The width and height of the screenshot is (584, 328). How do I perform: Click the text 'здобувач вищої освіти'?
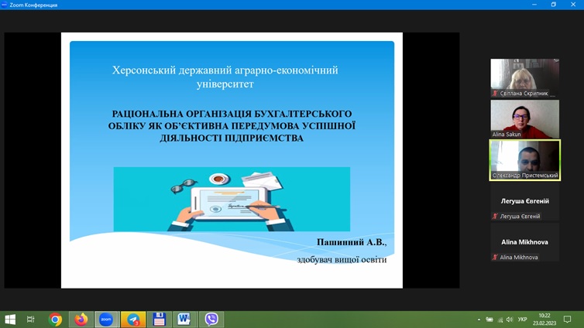click(x=342, y=260)
